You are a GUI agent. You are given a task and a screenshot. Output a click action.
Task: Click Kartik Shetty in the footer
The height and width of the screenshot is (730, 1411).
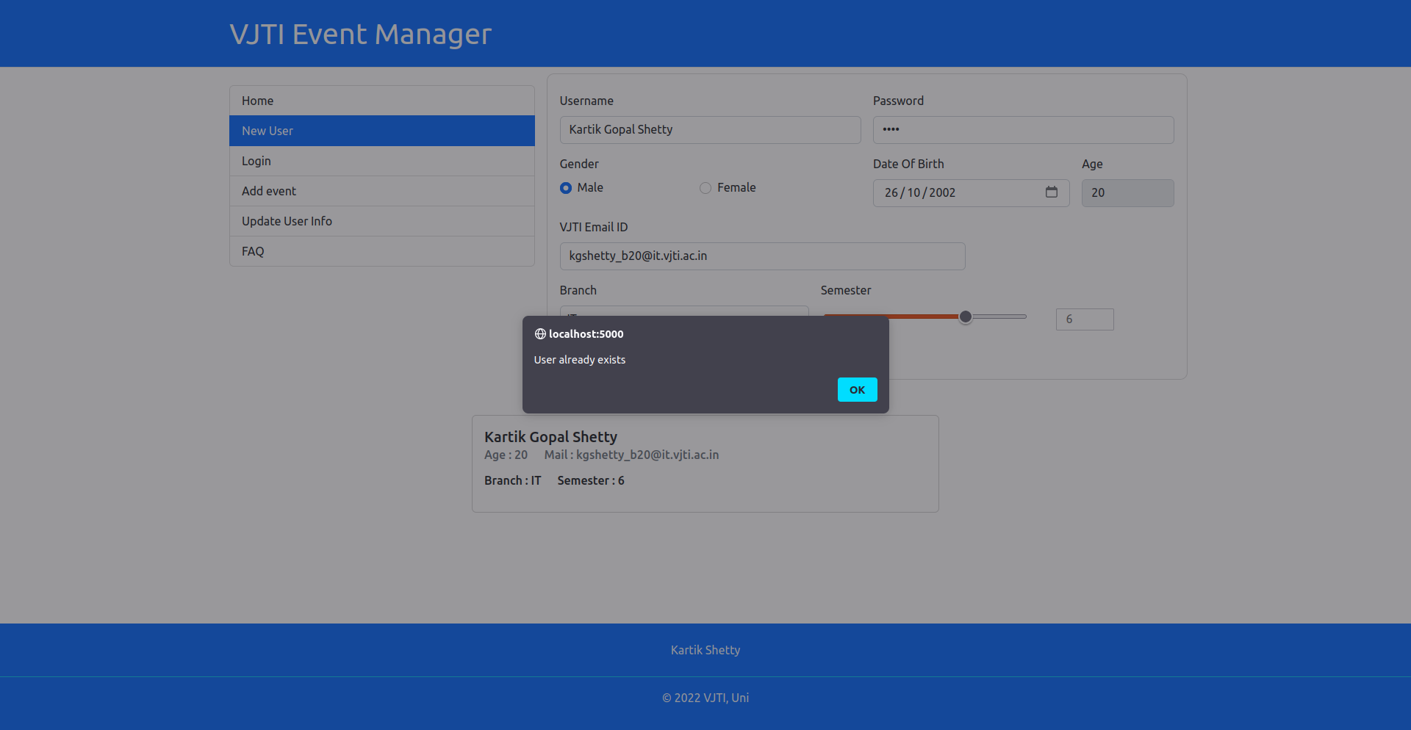pos(705,650)
